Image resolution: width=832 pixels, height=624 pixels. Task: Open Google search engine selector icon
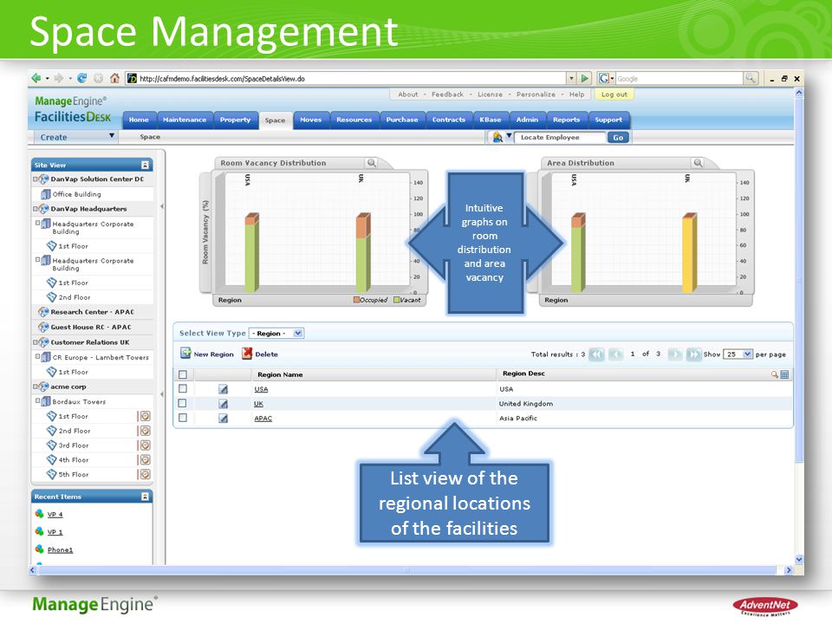606,79
